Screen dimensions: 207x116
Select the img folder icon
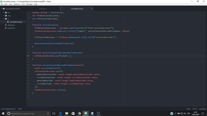tap(6, 16)
